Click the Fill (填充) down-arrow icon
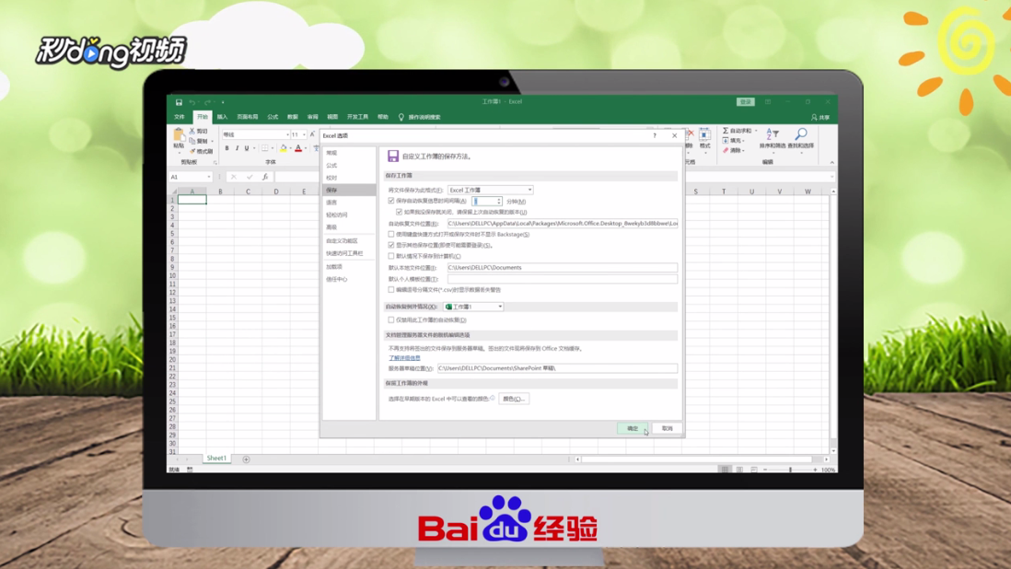 coord(726,141)
